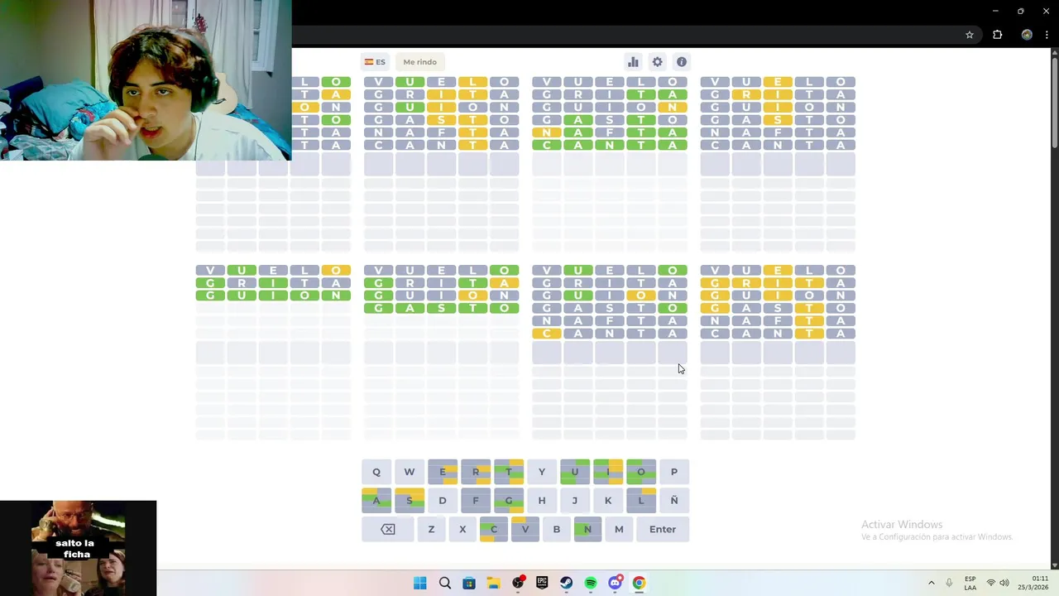
Task: Tap the O key on the keyboard
Action: 641,472
